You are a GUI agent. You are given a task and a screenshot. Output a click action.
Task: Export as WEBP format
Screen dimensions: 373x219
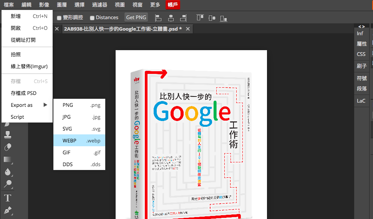79,141
